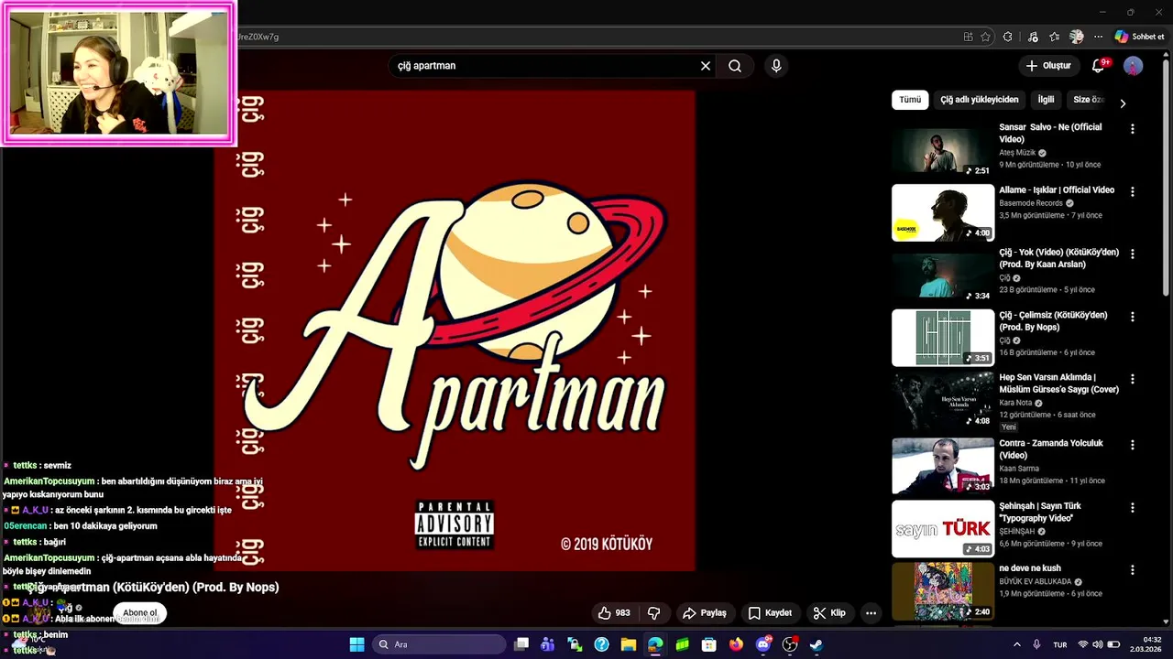Start voice search with microphone icon
The width and height of the screenshot is (1173, 659).
pyautogui.click(x=776, y=66)
